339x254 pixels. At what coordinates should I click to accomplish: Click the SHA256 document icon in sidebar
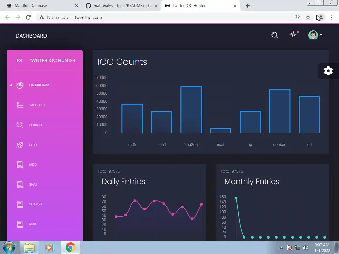tap(20, 204)
